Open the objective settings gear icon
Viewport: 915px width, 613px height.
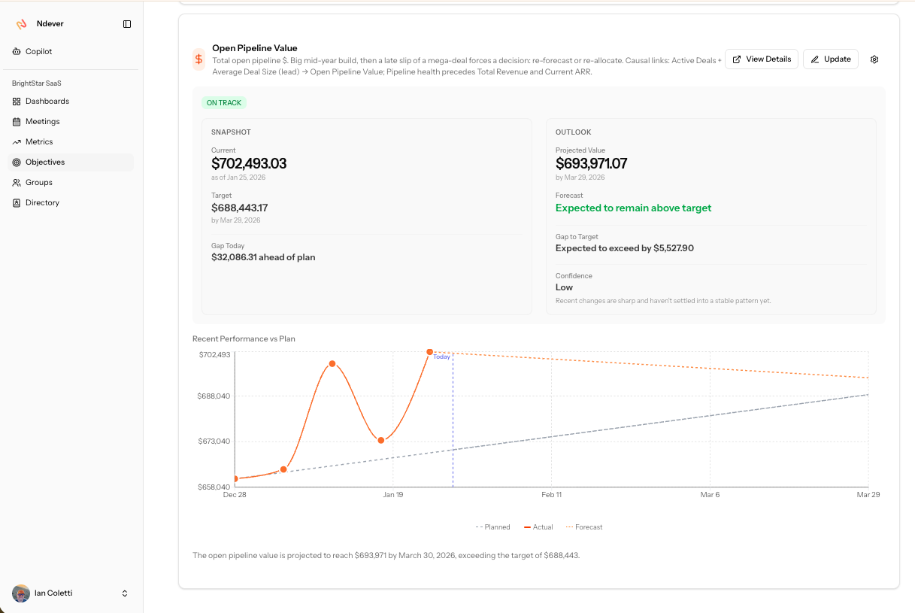(x=874, y=59)
